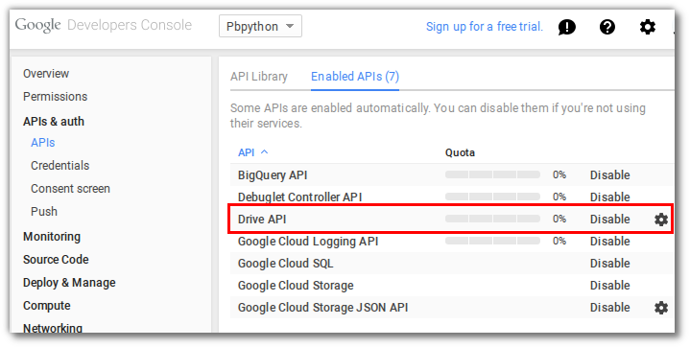
Task: Click the Google Developers Console logo
Action: click(104, 26)
